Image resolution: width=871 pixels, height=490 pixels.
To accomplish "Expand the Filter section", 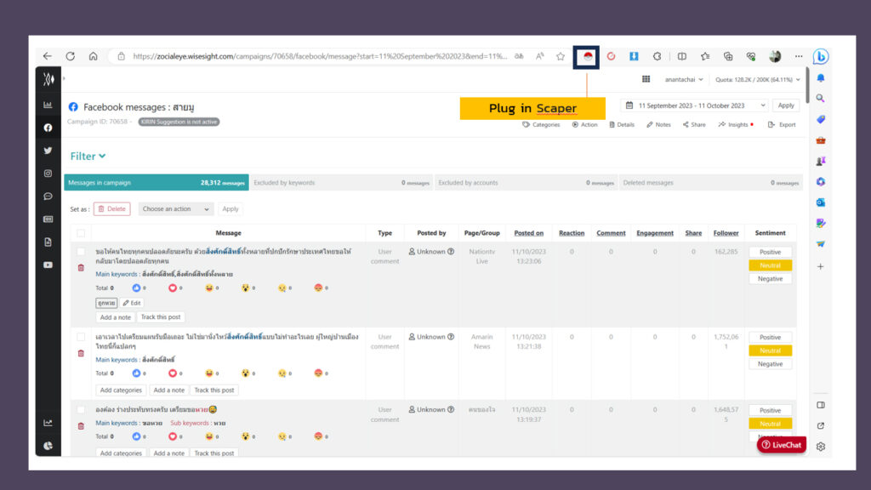I will 88,157.
